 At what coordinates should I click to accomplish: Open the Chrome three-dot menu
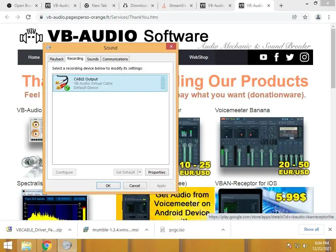[x=329, y=17]
